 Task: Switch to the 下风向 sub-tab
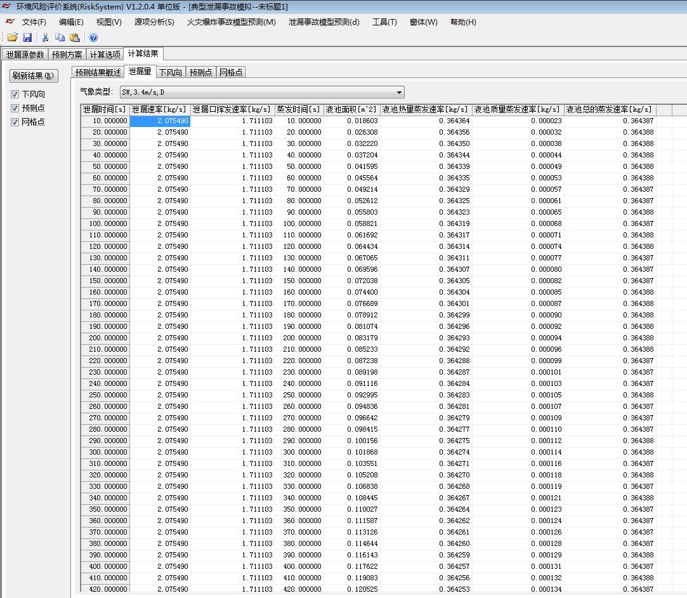[x=171, y=72]
